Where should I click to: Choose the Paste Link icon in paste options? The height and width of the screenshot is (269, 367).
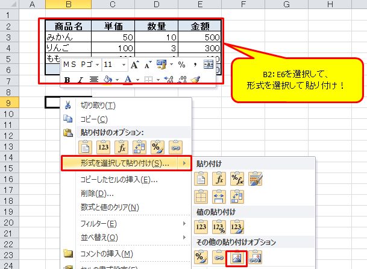(175, 147)
